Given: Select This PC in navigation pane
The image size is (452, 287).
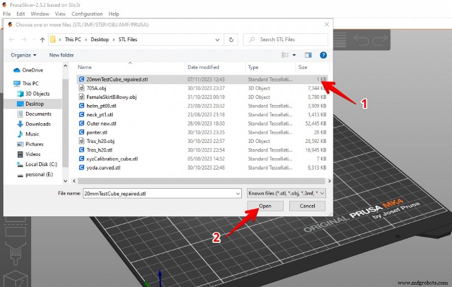Looking at the screenshot, I should tap(26, 83).
